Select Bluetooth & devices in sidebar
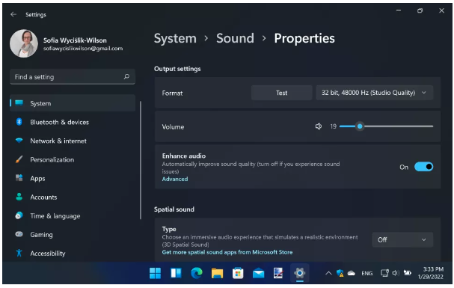The image size is (454, 288). (73, 122)
